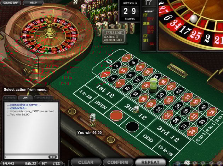Send the chat message

(x=53, y=157)
